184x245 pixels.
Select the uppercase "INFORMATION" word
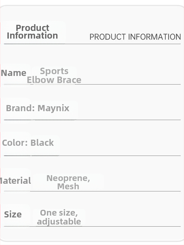(155, 37)
